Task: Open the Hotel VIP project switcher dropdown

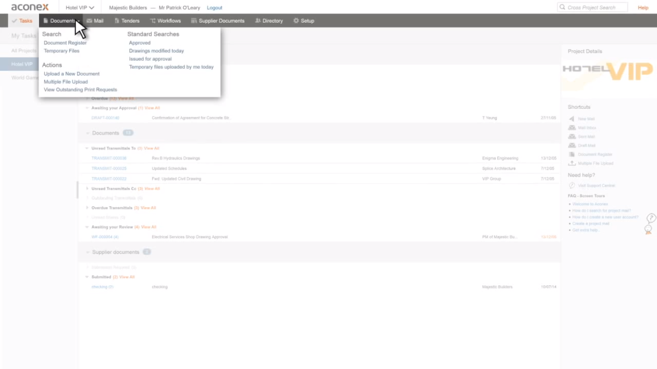Action: 78,7
